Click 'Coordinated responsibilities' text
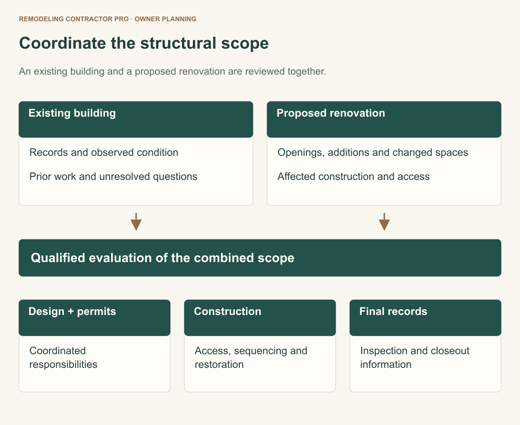The height and width of the screenshot is (425, 520). [63, 357]
